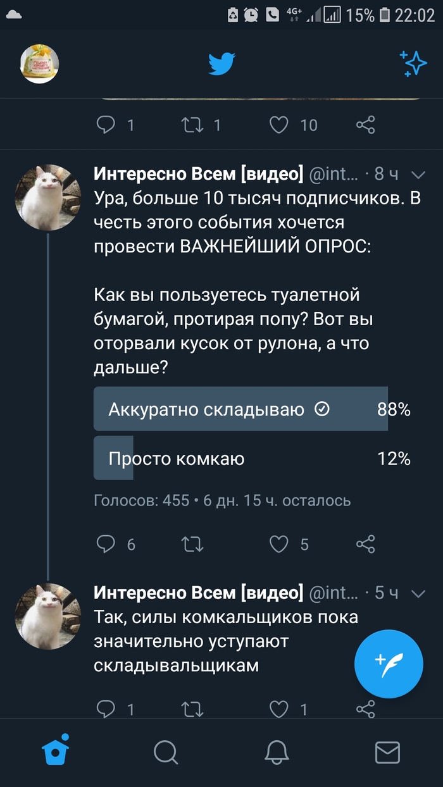Select poll option "Аккуратно складываю"

pyautogui.click(x=240, y=409)
